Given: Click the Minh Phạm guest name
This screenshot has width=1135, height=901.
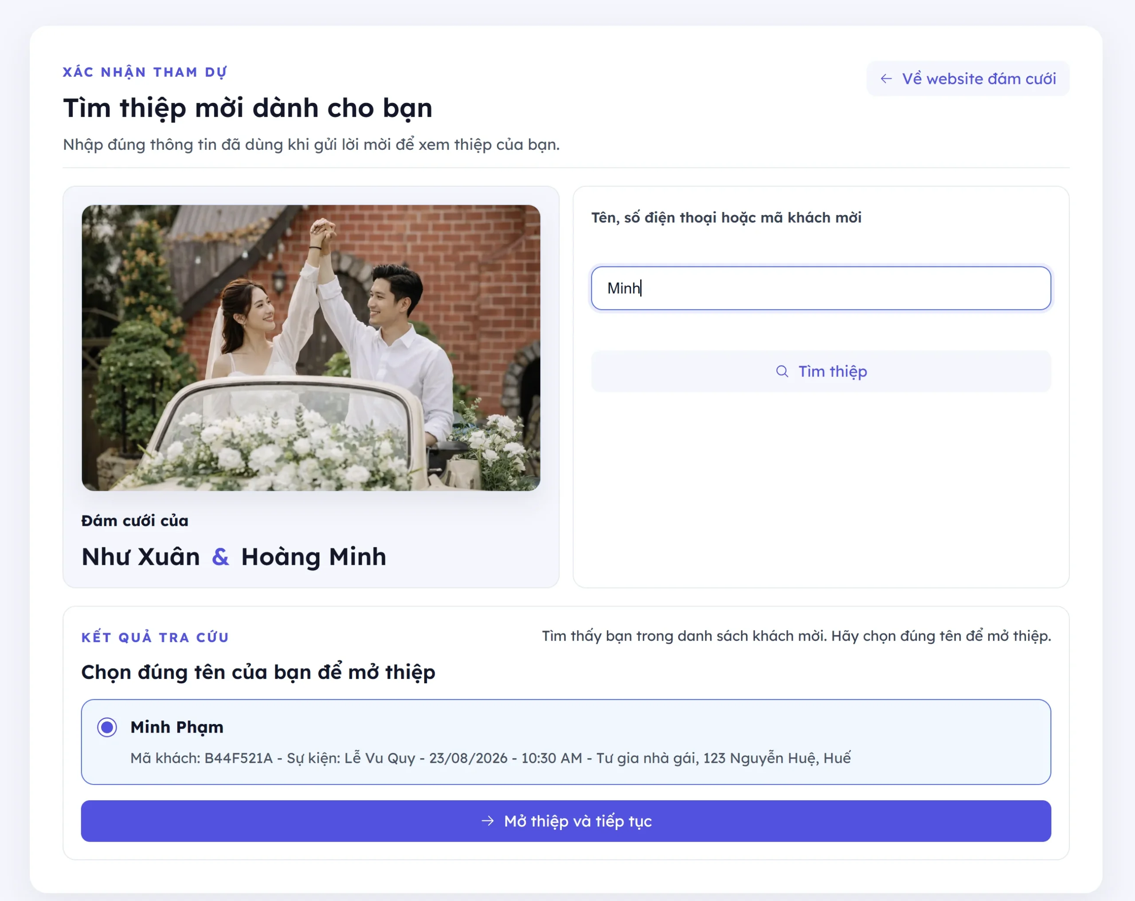Looking at the screenshot, I should 177,727.
